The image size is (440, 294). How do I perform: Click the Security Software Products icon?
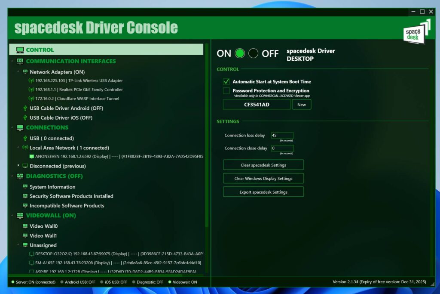pyautogui.click(x=25, y=196)
